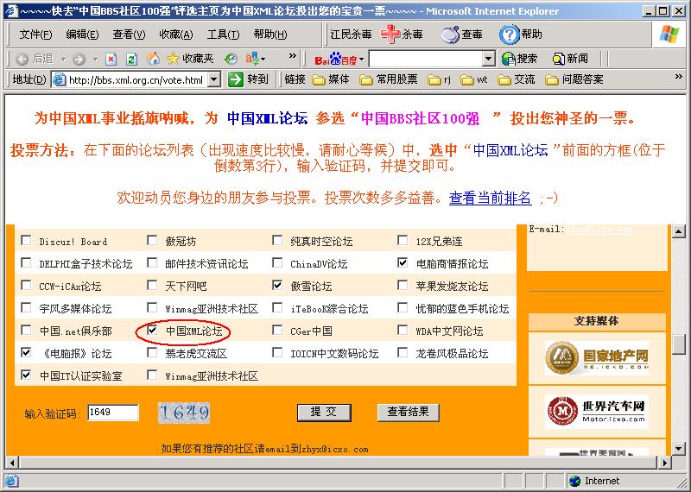Screen dimensions: 691x492
Task: Open the 收藏夹 favorites star button
Action: (189, 59)
